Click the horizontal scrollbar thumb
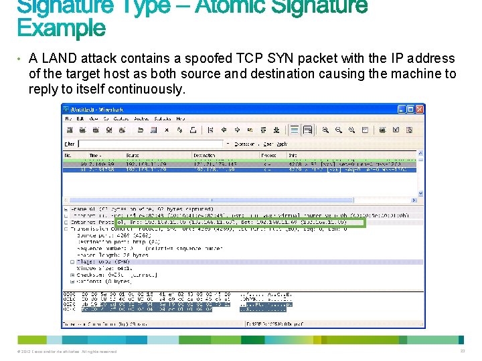The height and width of the screenshot is (361, 482). [212, 200]
